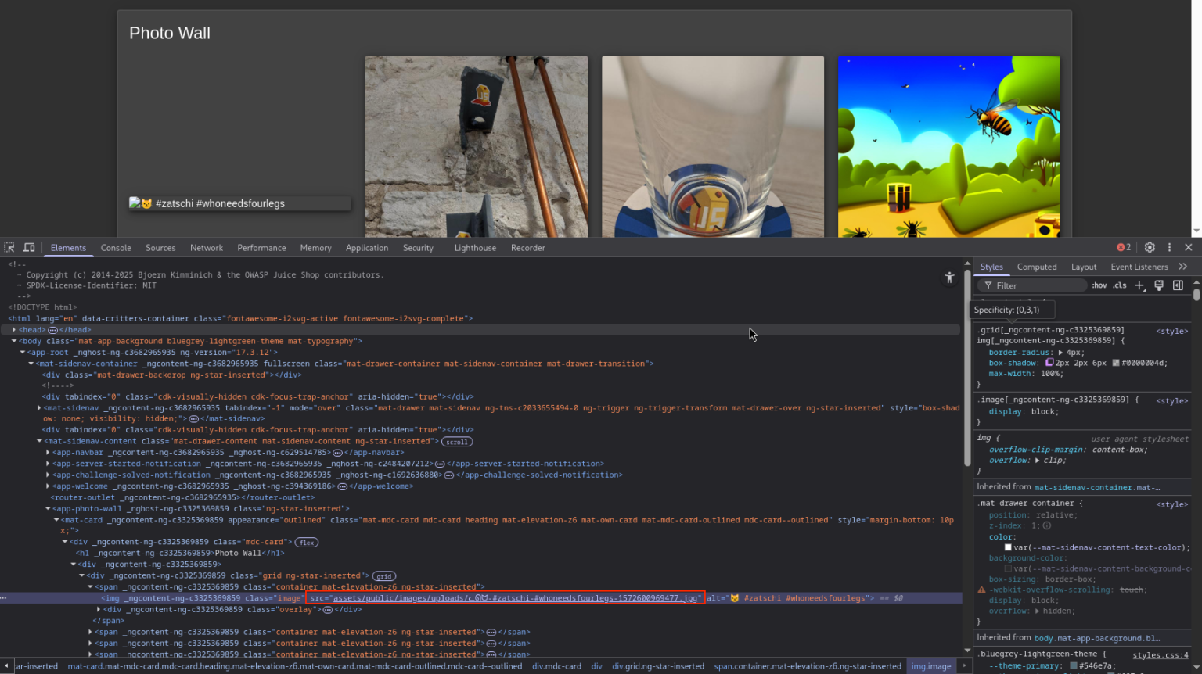Expand the head element node

coord(14,330)
